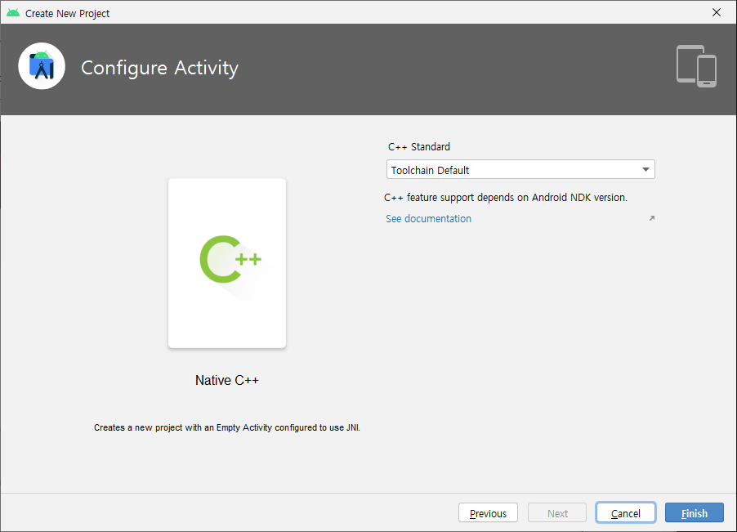This screenshot has width=737, height=532.
Task: Click the external link arrow icon
Action: point(652,218)
